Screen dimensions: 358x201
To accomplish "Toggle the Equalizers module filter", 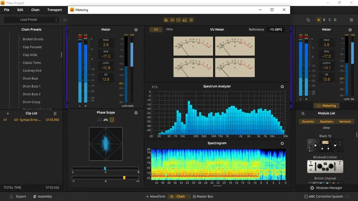I will (x=327, y=121).
